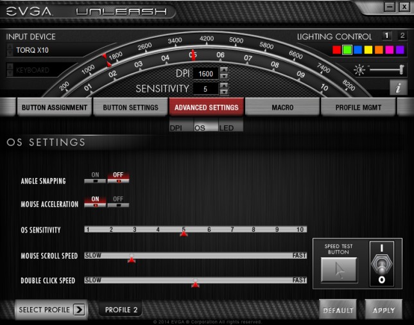Turn Angle Snapping ON
The width and height of the screenshot is (414, 325).
[x=95, y=177]
